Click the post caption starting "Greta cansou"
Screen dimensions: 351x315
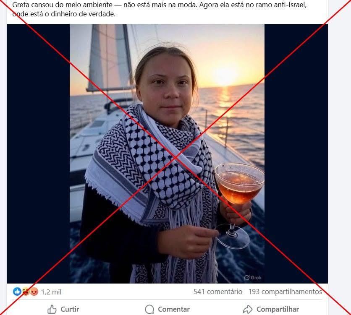click(x=159, y=9)
